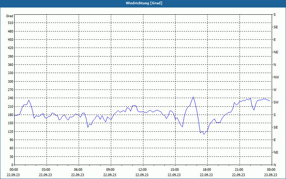Click the 210 left axis value

11,106
